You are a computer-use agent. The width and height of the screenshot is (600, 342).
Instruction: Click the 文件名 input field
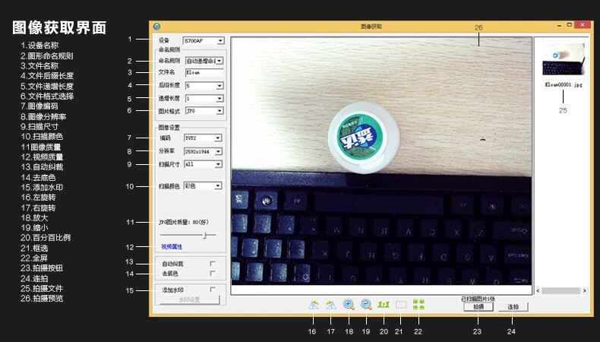[x=204, y=72]
